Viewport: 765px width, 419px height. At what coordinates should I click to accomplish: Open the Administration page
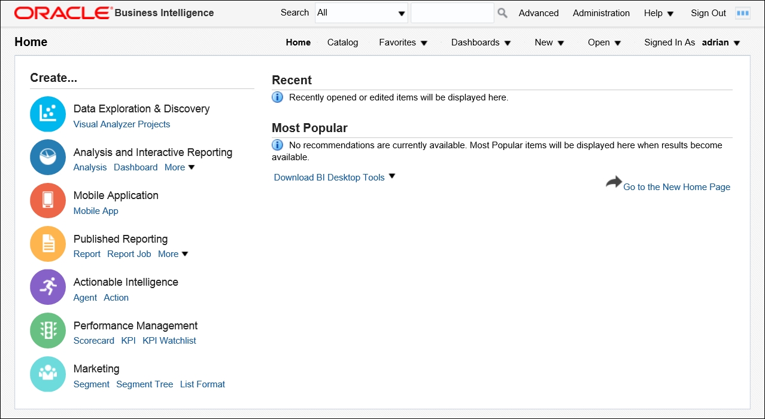click(601, 13)
